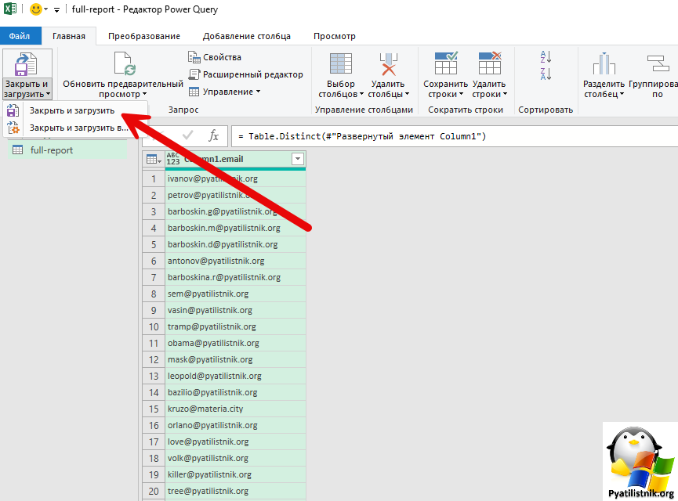Viewport: 678px width, 501px height.
Task: Select cell barboskin.m@pyatilistnik.org
Action: coord(235,228)
